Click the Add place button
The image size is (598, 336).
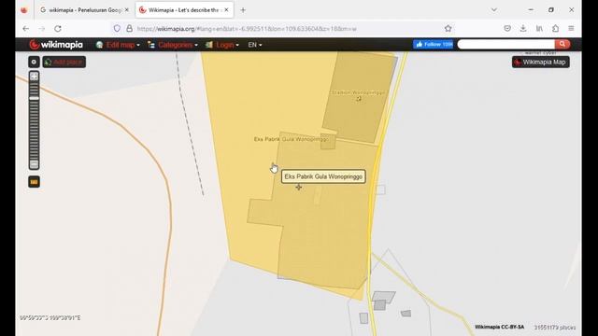(x=64, y=62)
